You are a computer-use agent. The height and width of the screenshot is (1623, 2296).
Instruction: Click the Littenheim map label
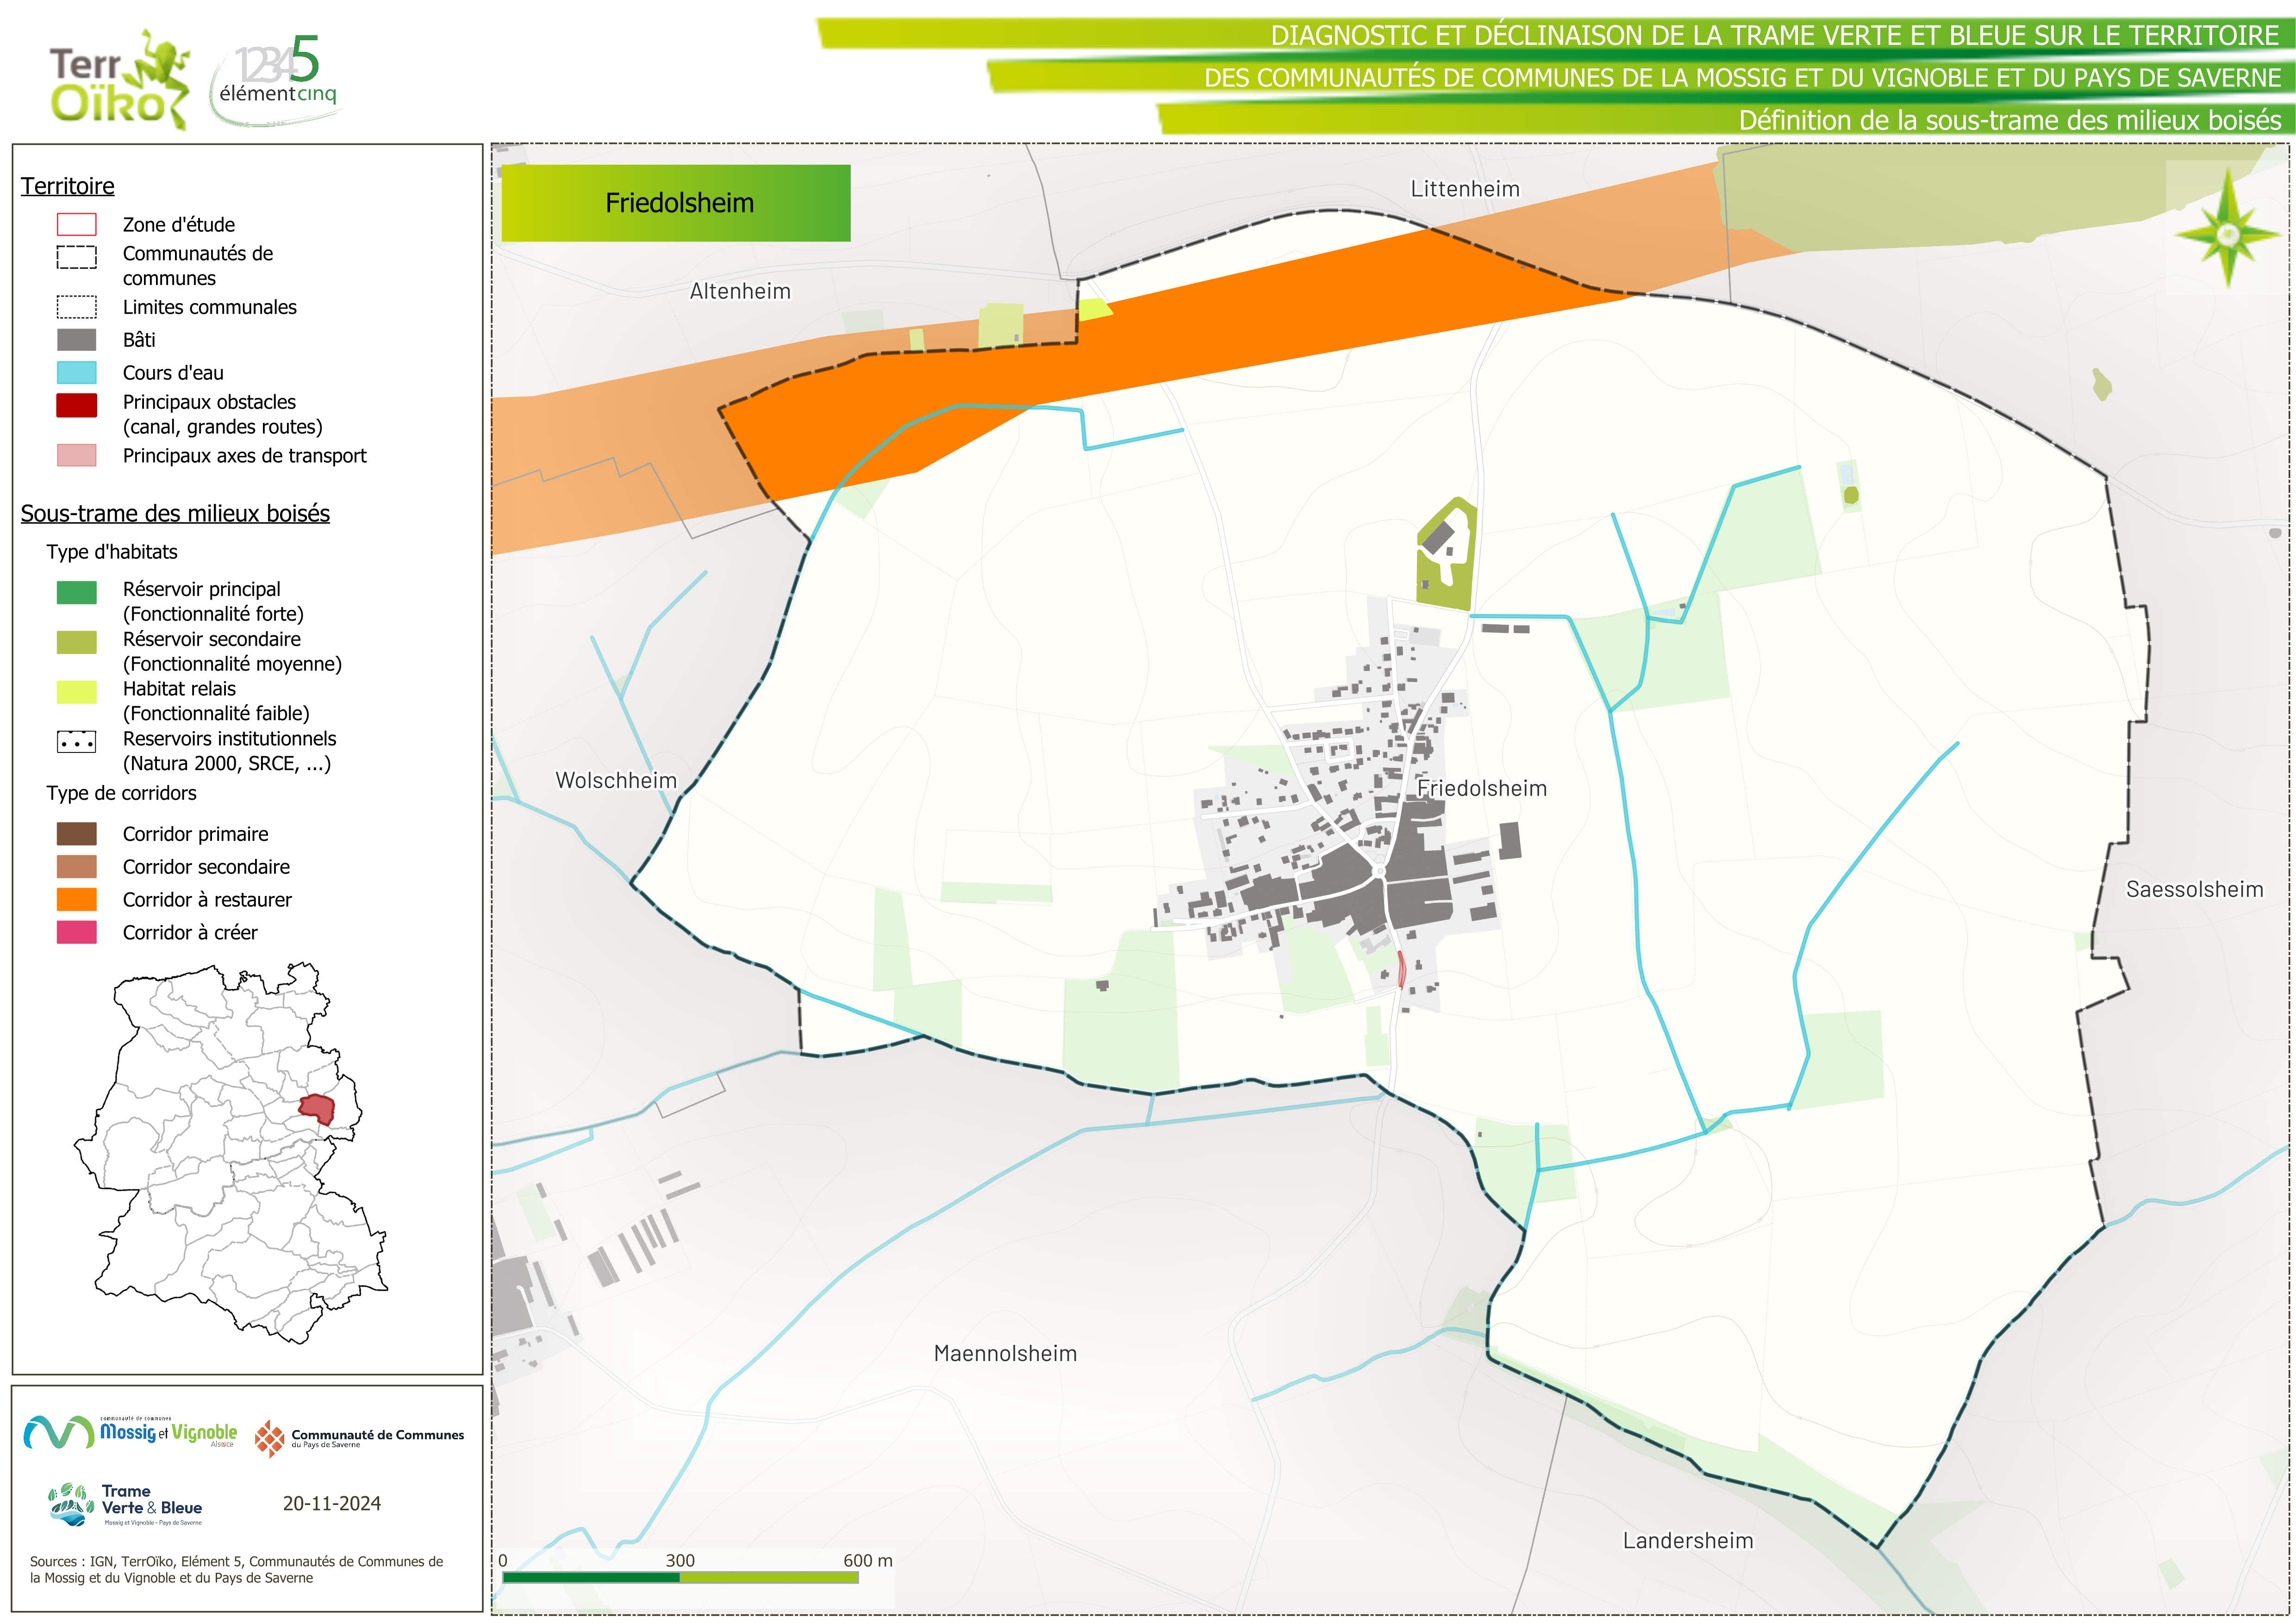1464,189
